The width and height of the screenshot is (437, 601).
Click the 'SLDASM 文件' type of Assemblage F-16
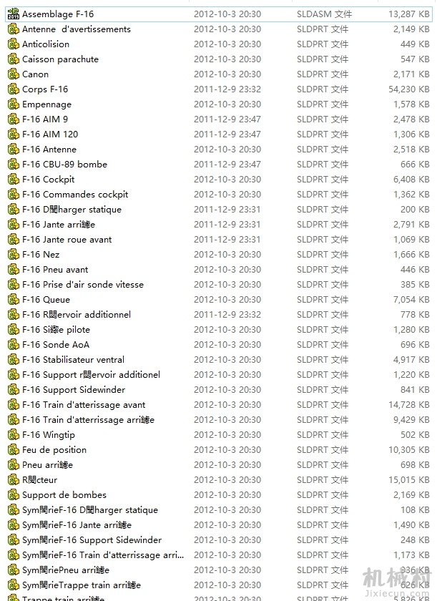[x=324, y=14]
